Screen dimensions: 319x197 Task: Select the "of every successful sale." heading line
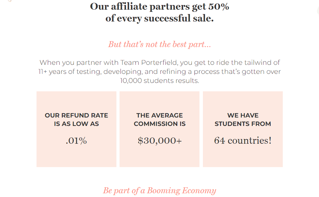(159, 18)
